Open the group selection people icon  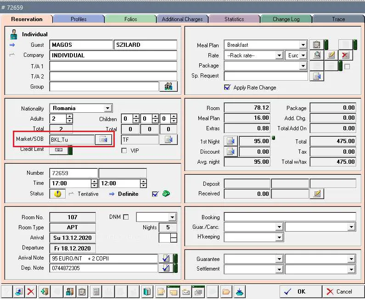pos(168,87)
